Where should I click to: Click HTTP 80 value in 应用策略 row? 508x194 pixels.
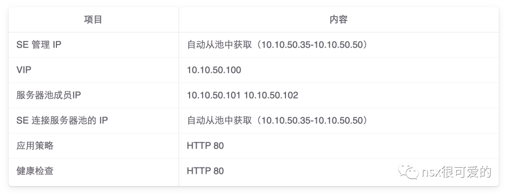coord(206,146)
